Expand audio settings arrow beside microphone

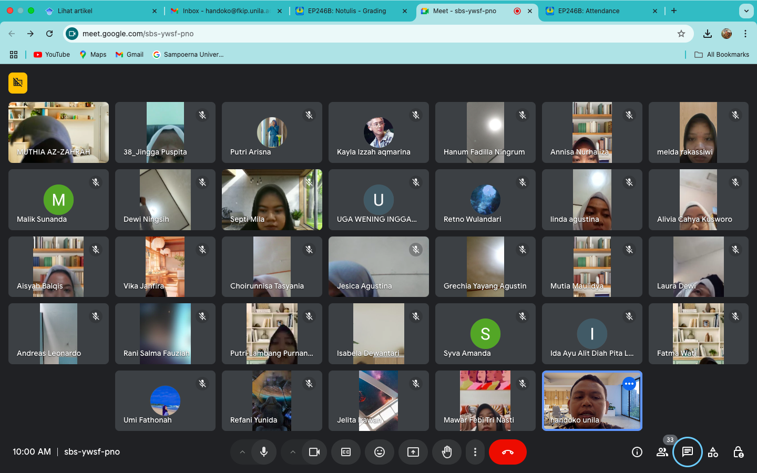click(242, 452)
